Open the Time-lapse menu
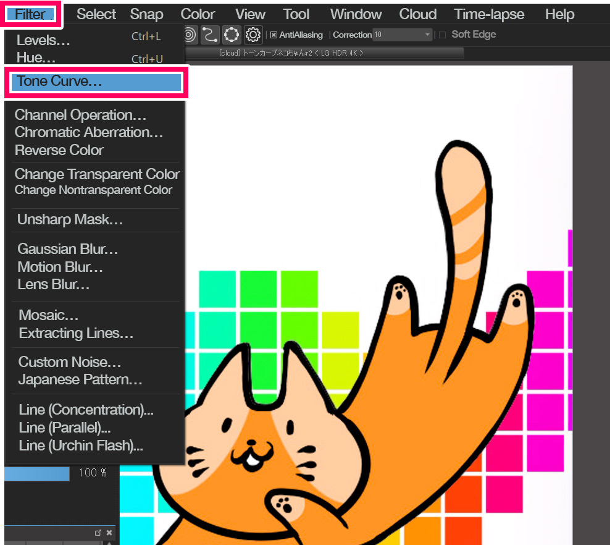610x545 pixels. click(x=489, y=14)
